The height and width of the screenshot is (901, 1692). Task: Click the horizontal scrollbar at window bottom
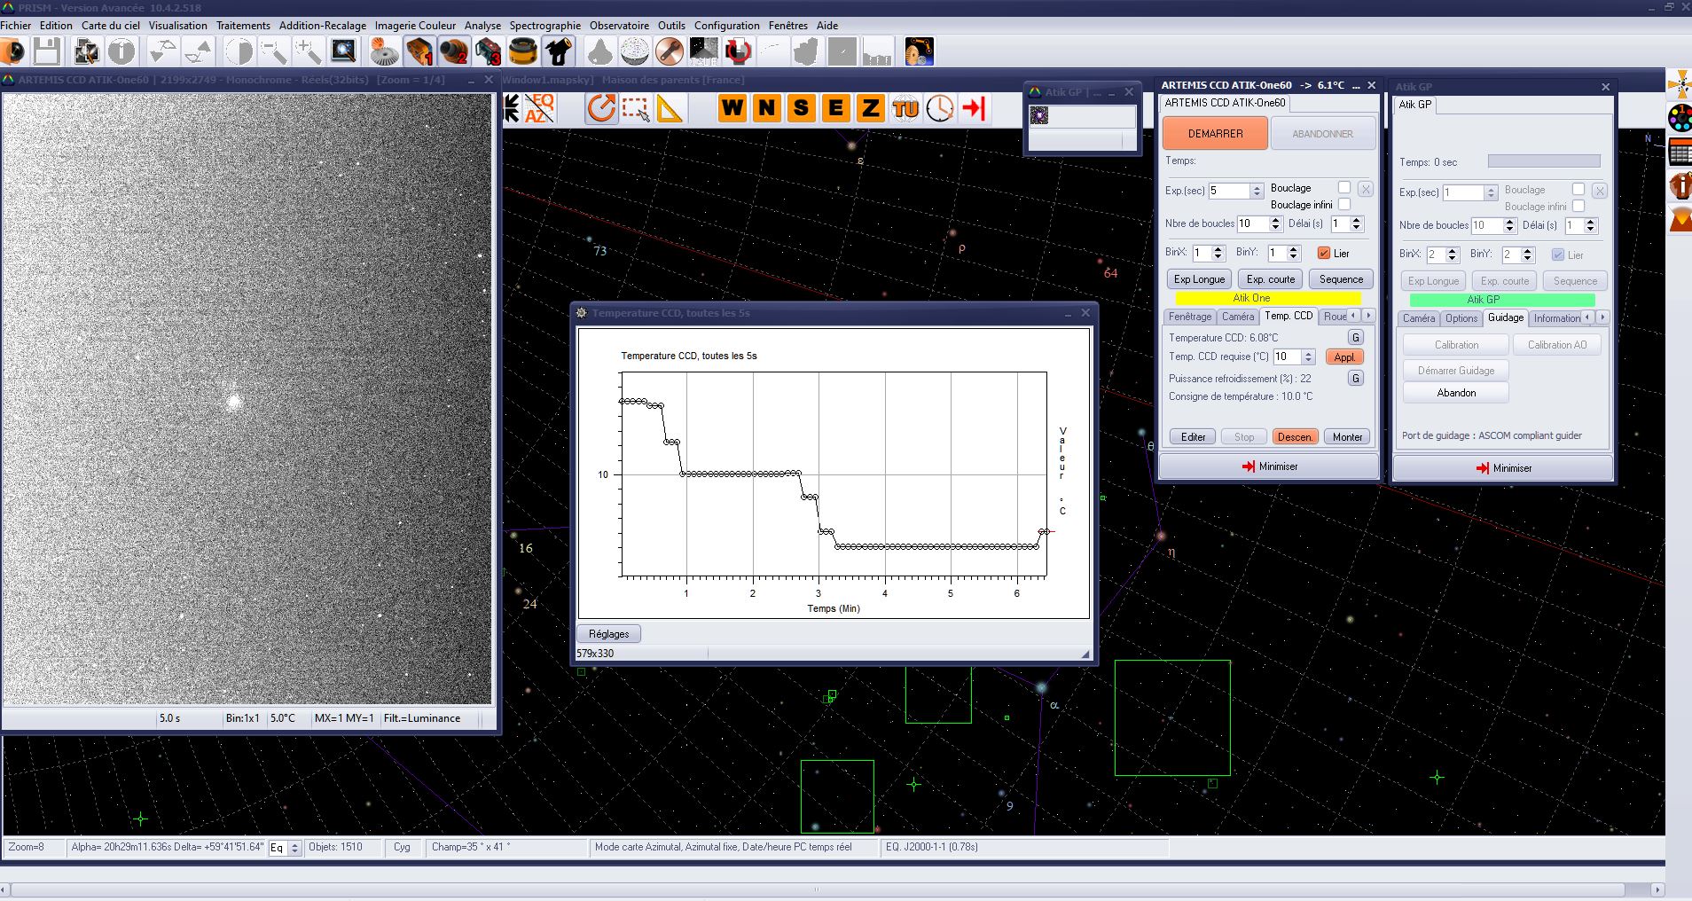pos(816,889)
